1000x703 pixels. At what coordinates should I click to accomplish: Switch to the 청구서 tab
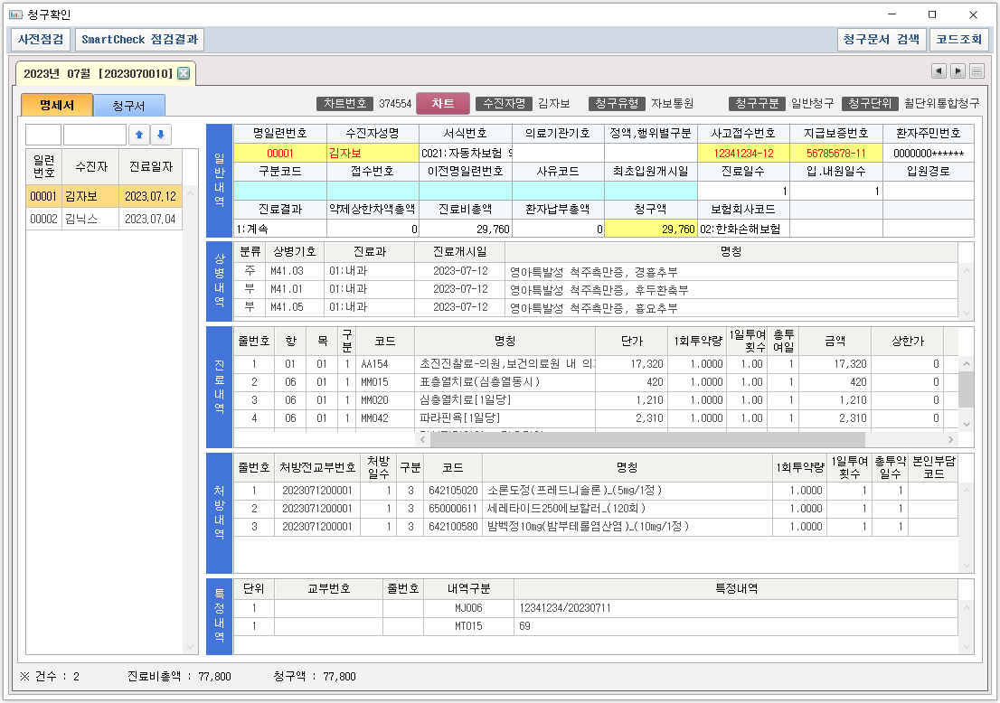[x=128, y=106]
